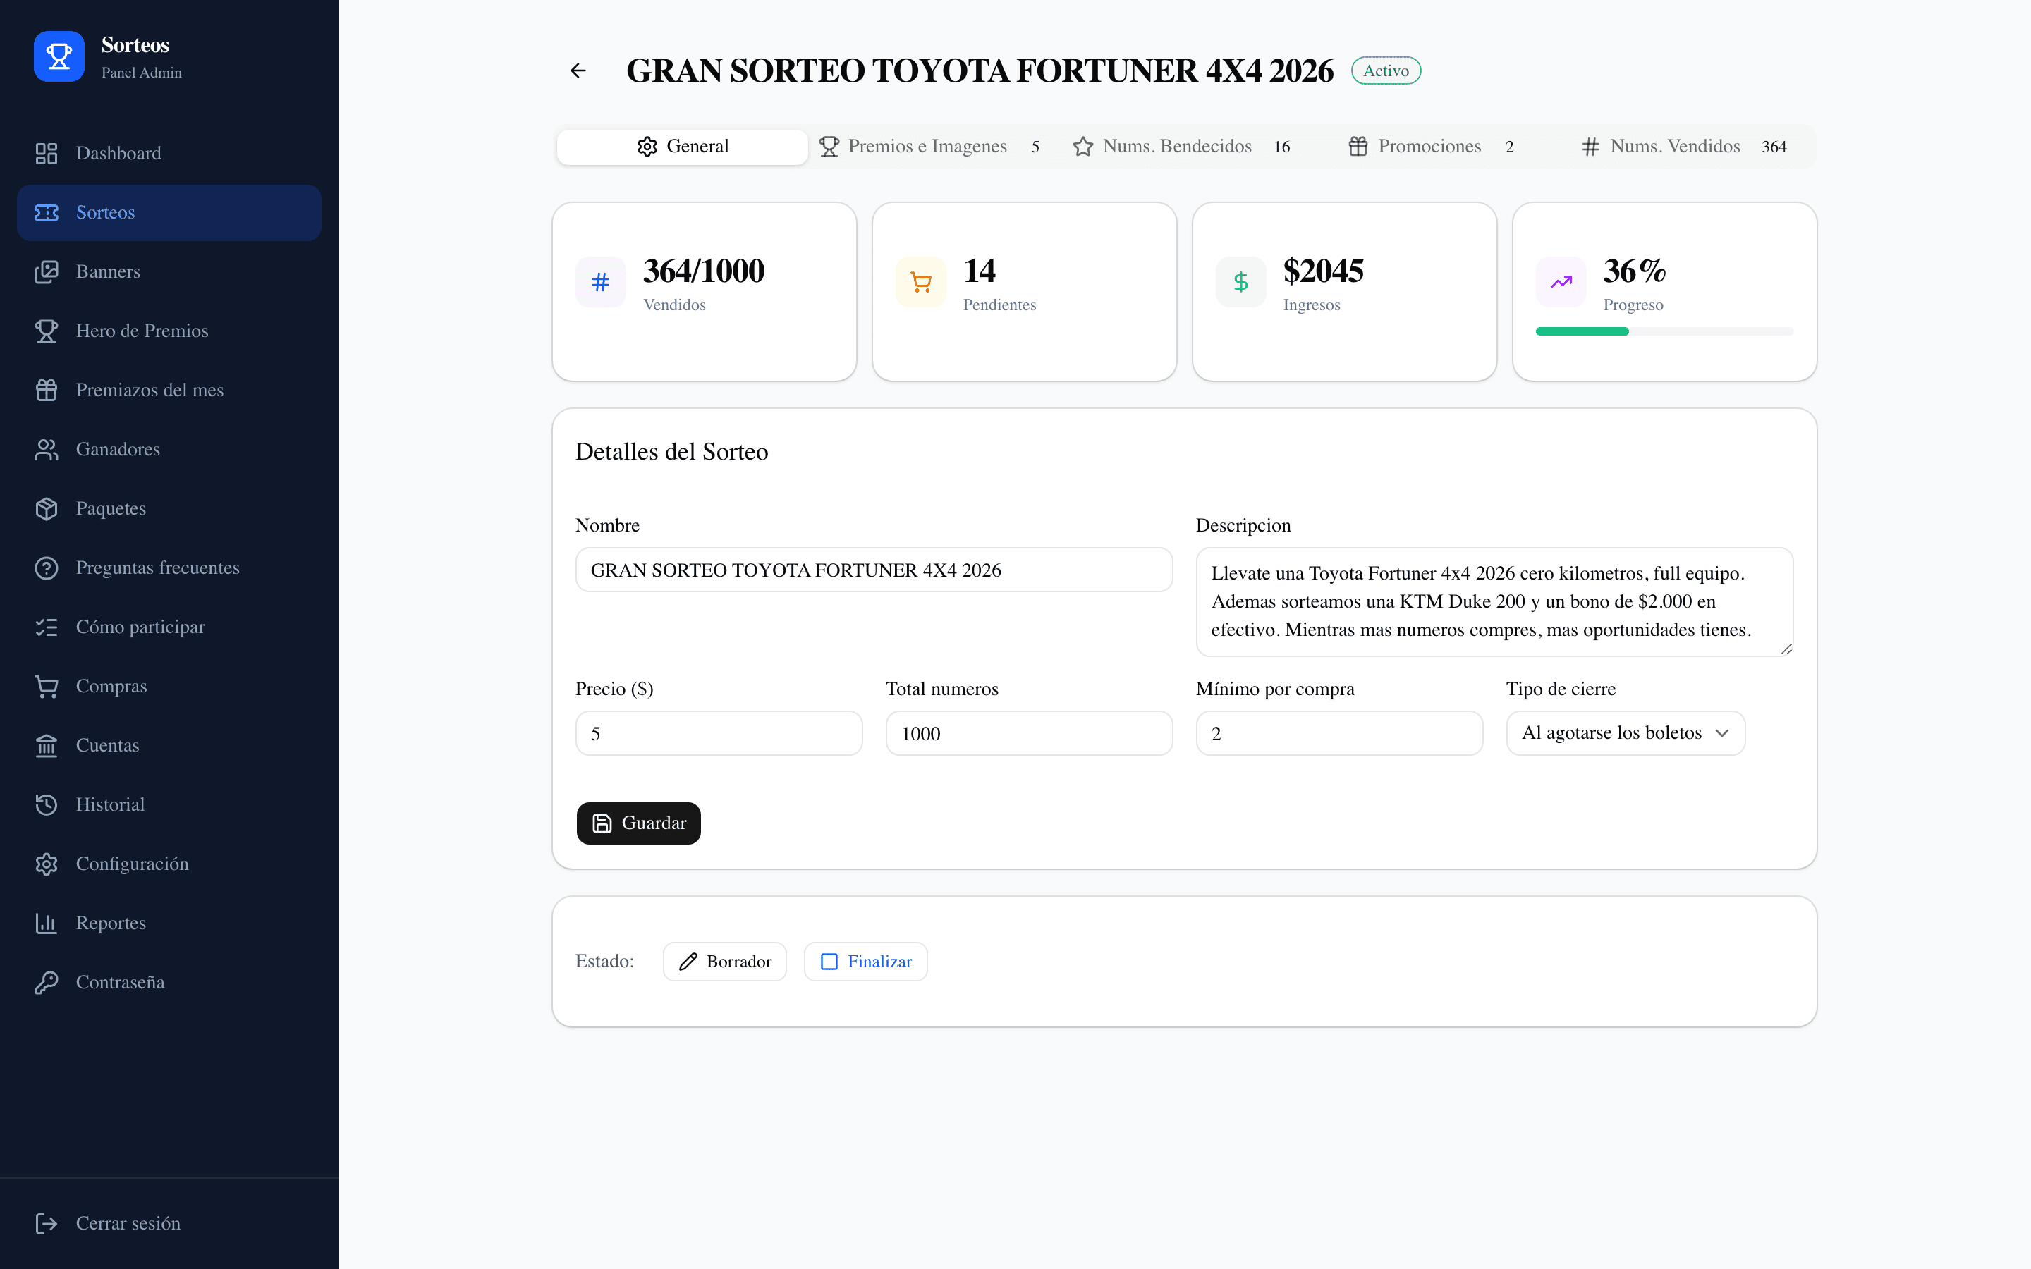Click the Finalizar button

click(x=865, y=961)
